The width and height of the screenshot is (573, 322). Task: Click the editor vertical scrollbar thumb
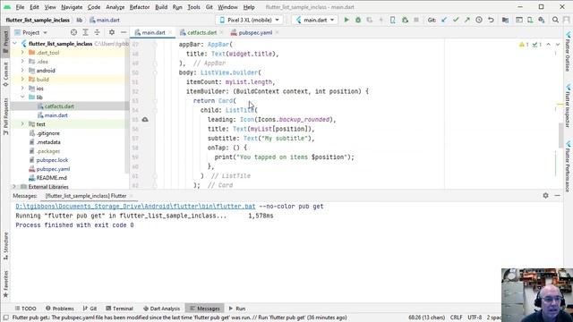[561, 135]
